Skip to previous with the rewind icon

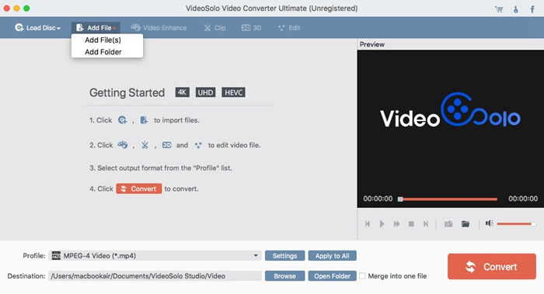368,224
